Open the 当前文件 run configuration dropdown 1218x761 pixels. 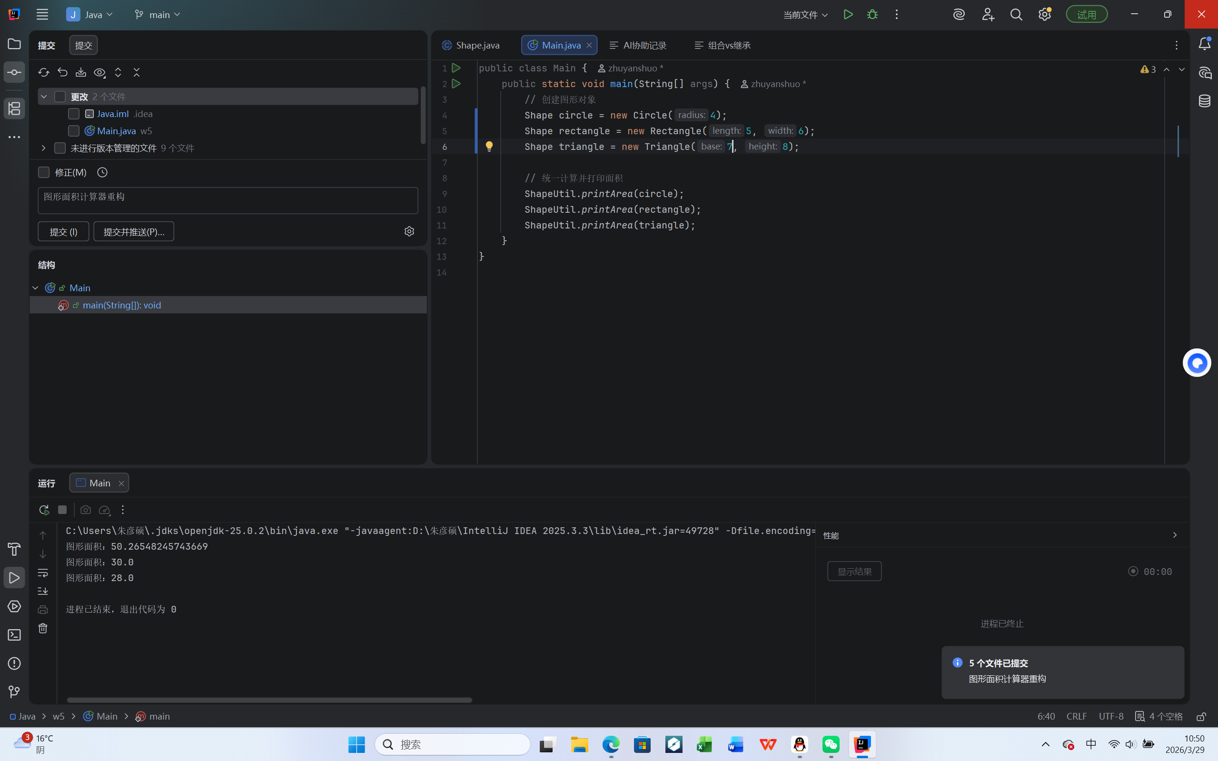pos(805,15)
